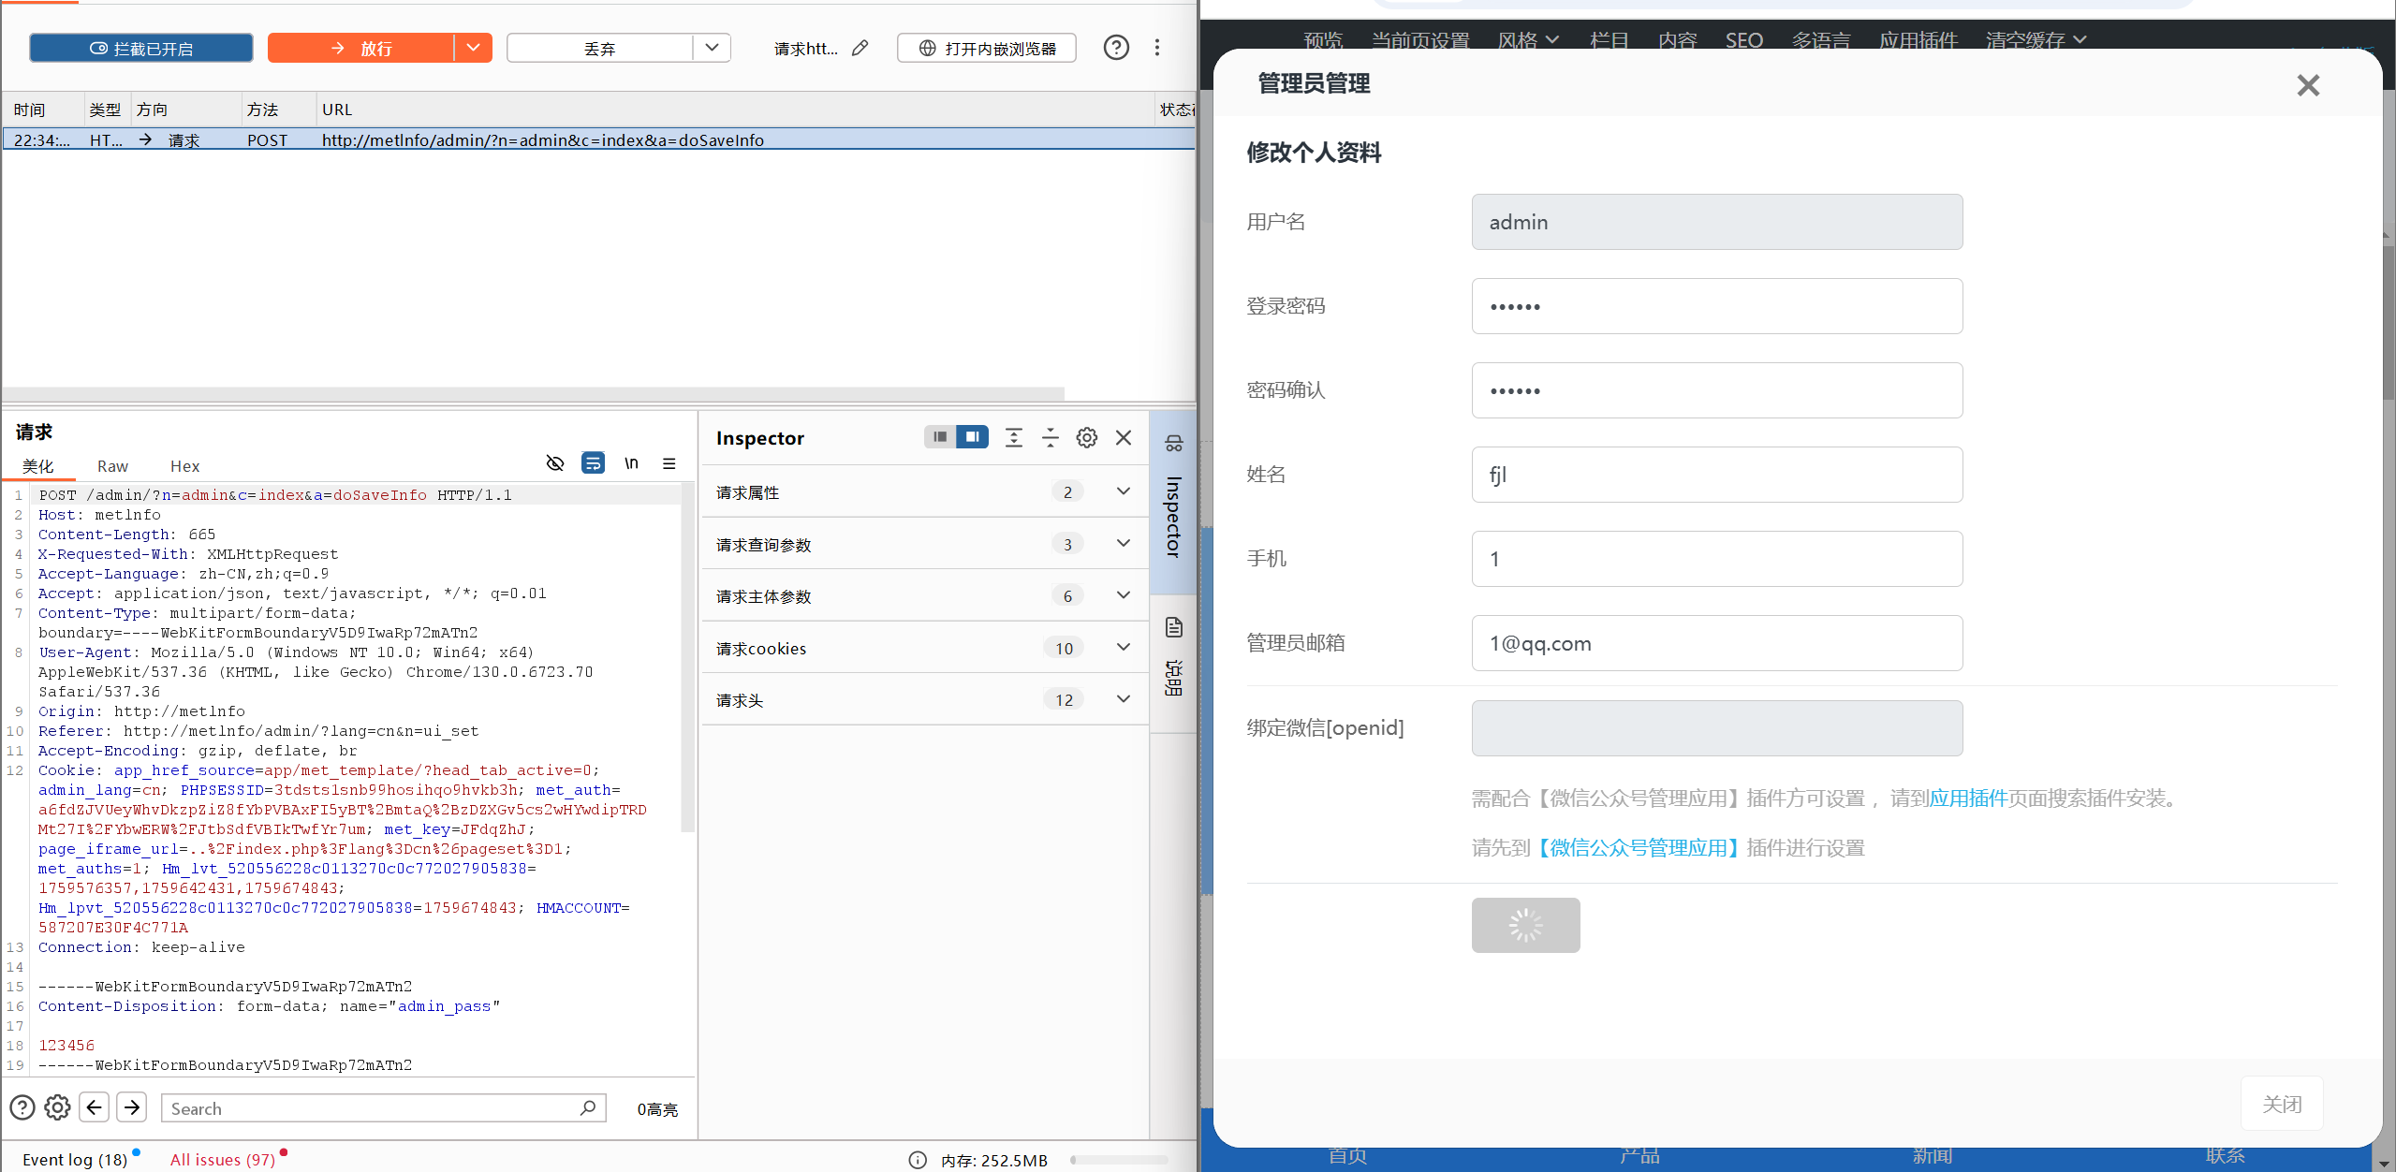Open the 清空缓存 dropdown in the admin navbar
This screenshot has width=2396, height=1172.
click(x=2036, y=39)
